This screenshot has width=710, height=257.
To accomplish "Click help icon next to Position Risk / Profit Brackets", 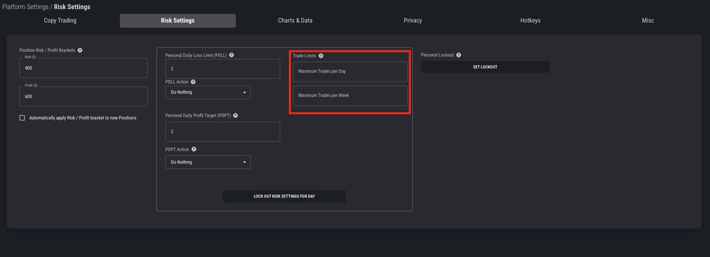I will tap(80, 50).
